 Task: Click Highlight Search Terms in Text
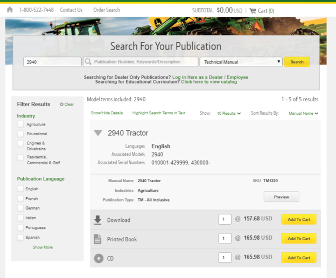tap(159, 113)
